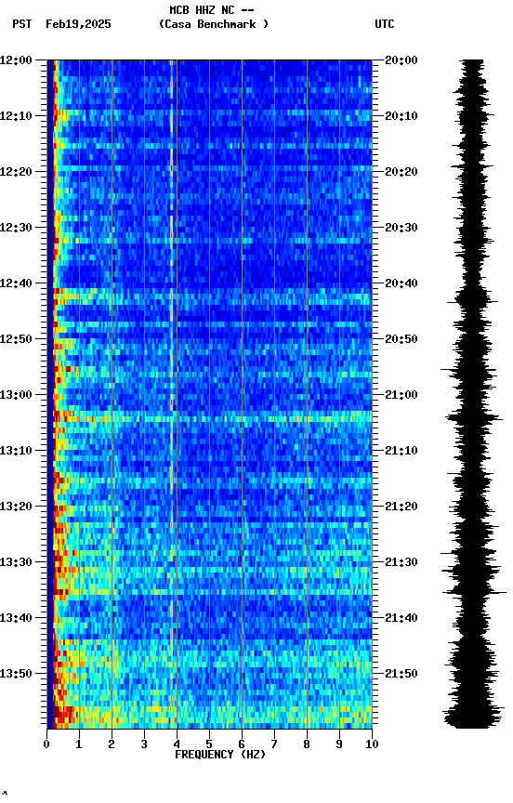Click the PST time label 12:50
Image resolution: width=513 pixels, height=803 pixels.
coord(16,339)
